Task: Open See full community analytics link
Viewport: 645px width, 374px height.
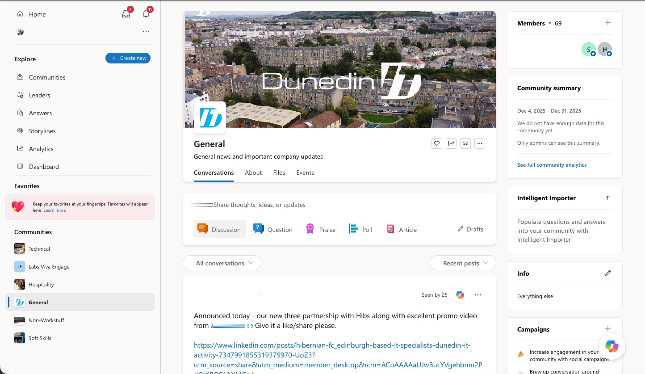Action: (x=552, y=165)
